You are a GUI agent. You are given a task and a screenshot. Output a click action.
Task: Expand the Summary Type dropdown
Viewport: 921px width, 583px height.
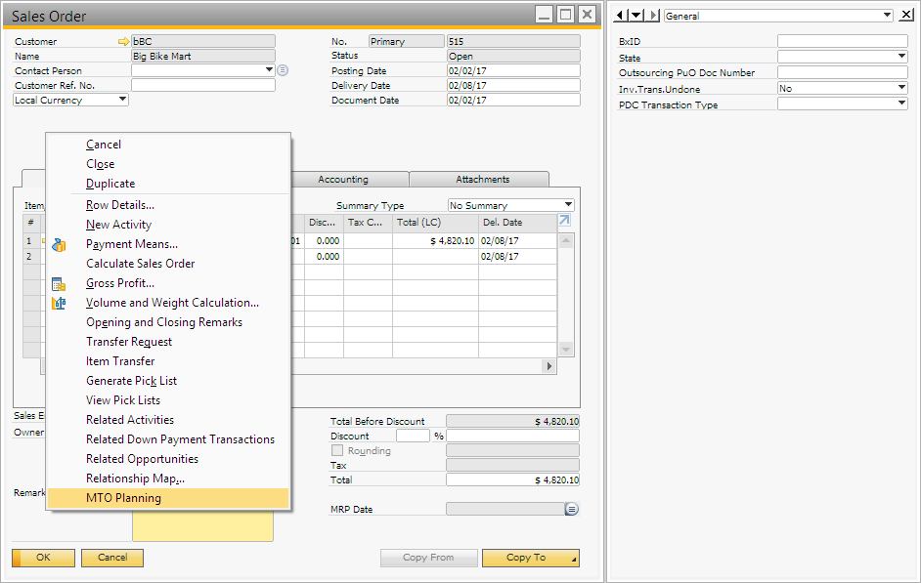pyautogui.click(x=568, y=205)
